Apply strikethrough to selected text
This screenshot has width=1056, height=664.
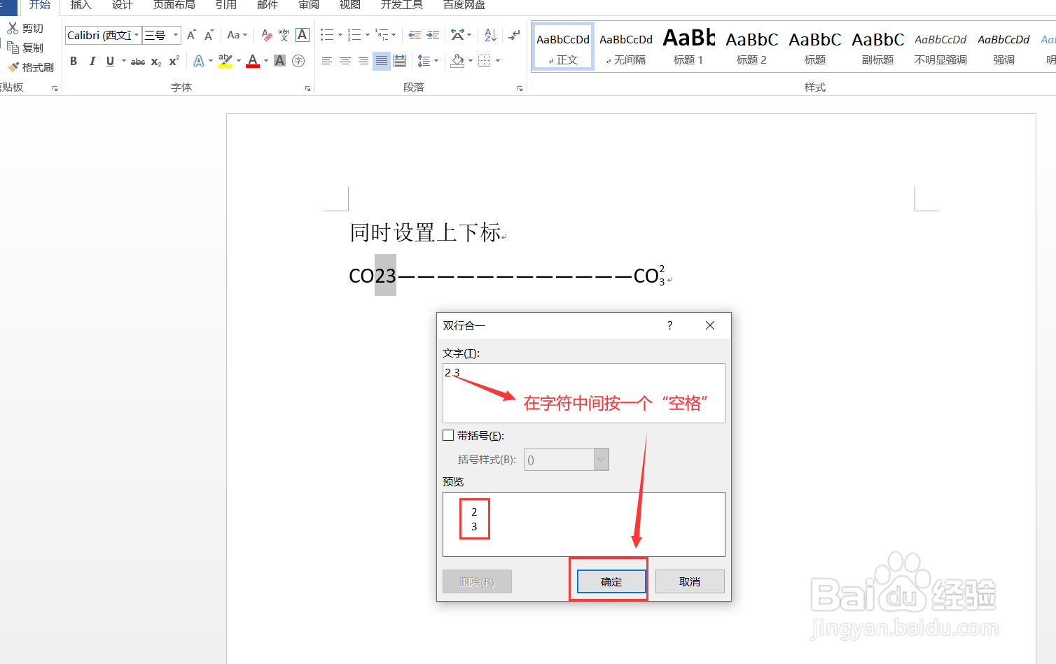pos(138,62)
